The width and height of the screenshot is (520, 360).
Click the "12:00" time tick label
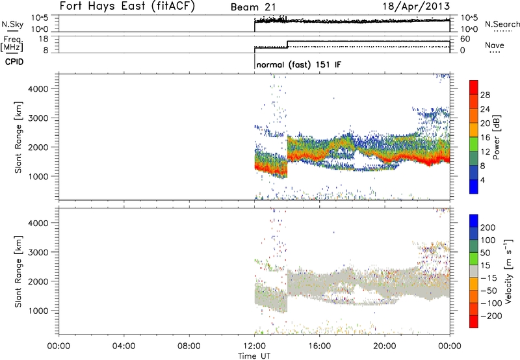(254, 346)
